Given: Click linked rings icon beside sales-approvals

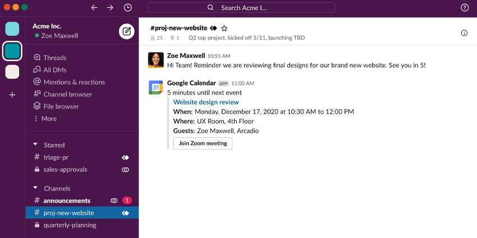Looking at the screenshot, I should 125,170.
